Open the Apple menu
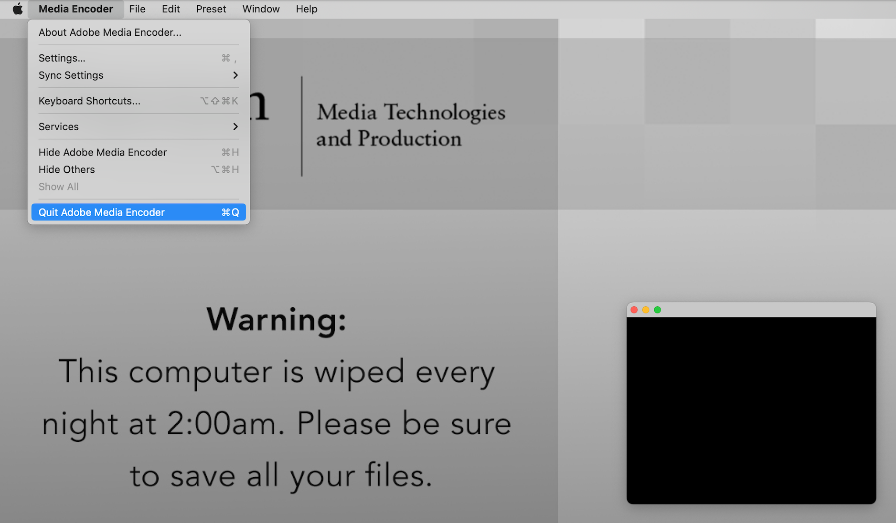Image resolution: width=896 pixels, height=523 pixels. pyautogui.click(x=18, y=9)
